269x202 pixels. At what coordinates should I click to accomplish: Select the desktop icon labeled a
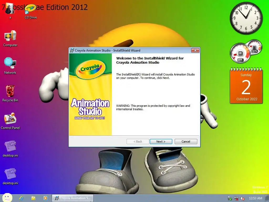(x=10, y=11)
